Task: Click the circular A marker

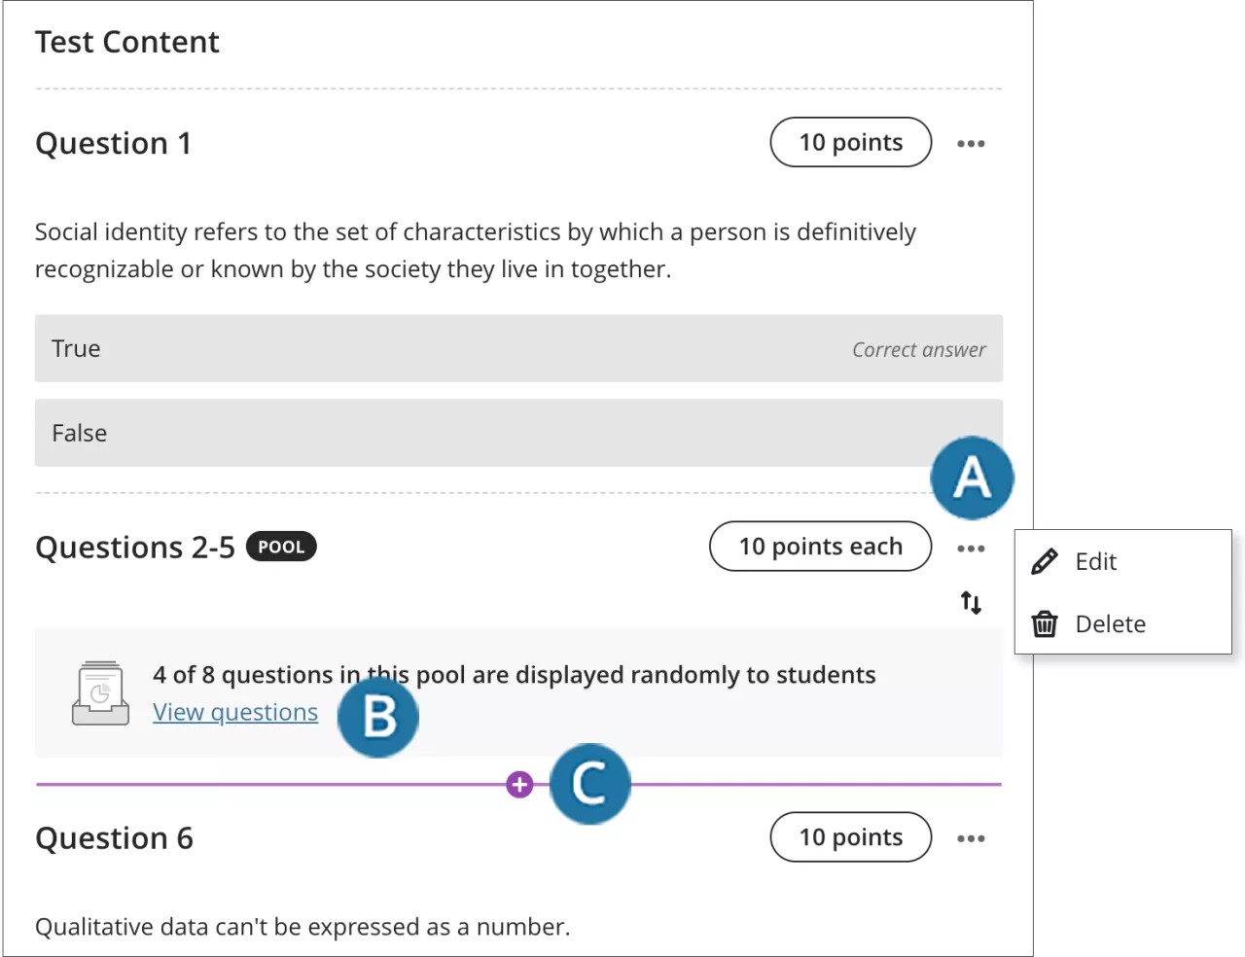Action: 972,478
